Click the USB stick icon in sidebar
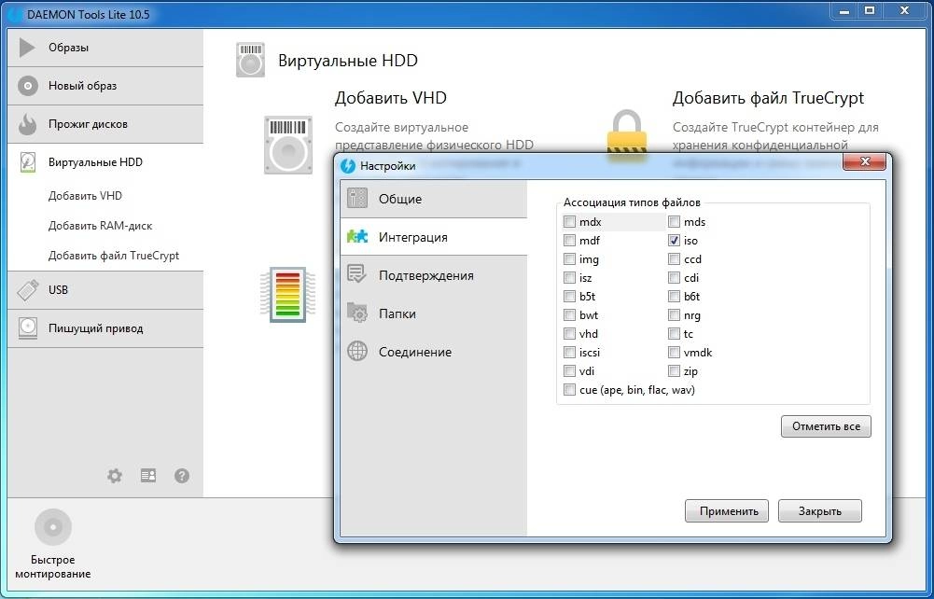This screenshot has width=934, height=599. [28, 290]
